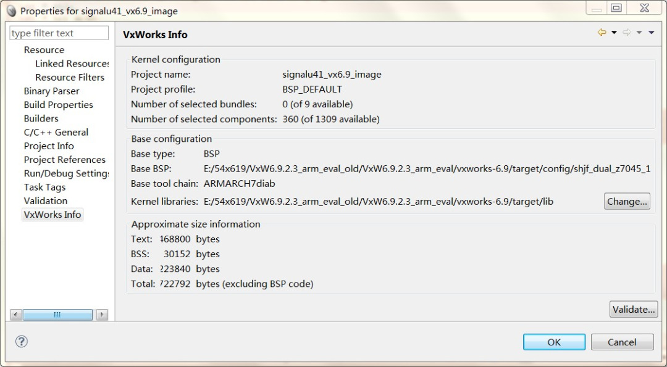Open Resource Filters page
The width and height of the screenshot is (667, 367).
click(x=70, y=77)
